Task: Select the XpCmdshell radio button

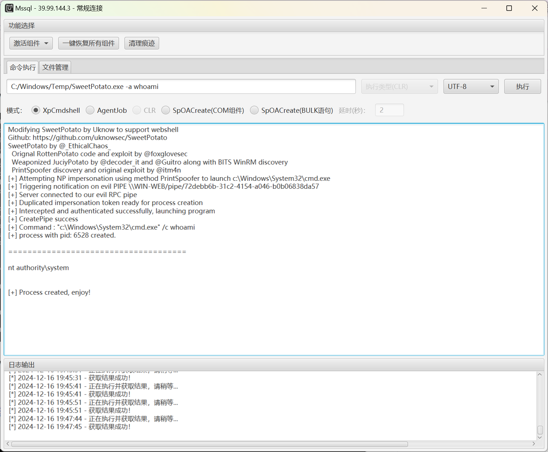Action: pyautogui.click(x=36, y=110)
